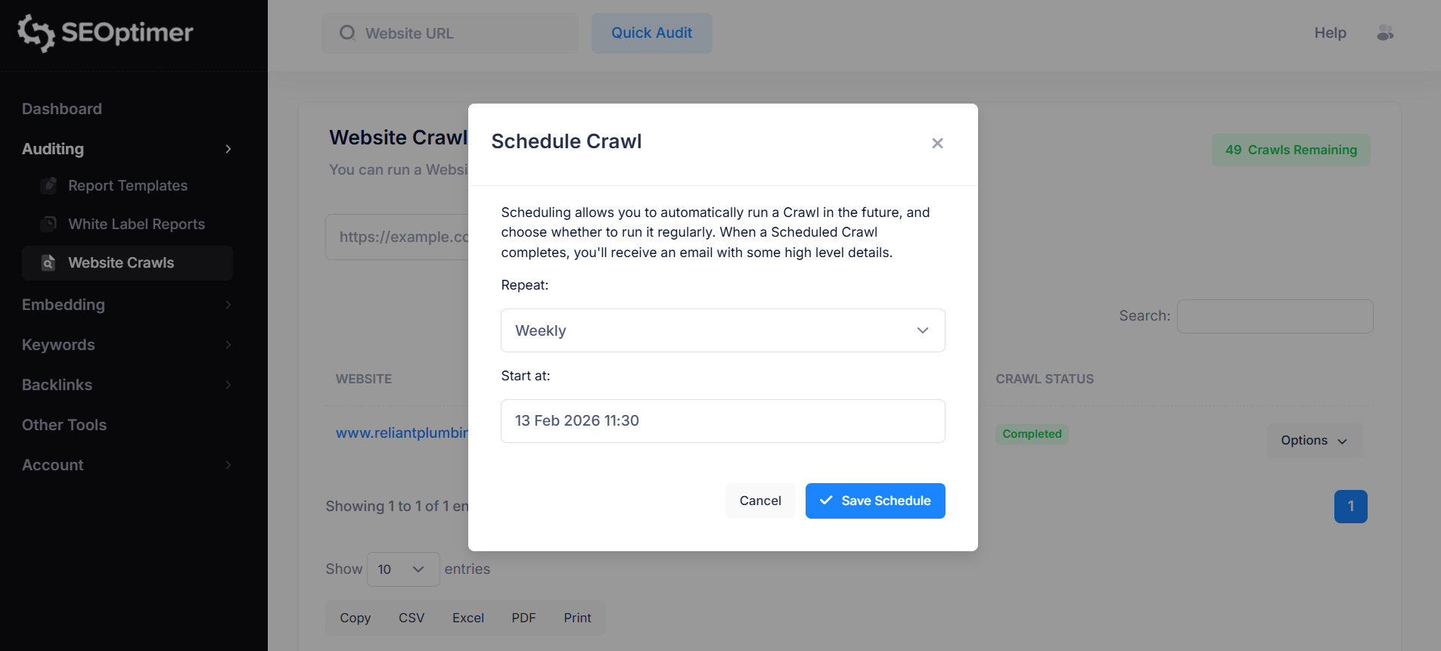The image size is (1441, 651).
Task: Go to the Dashboard menu item
Action: pyautogui.click(x=61, y=108)
